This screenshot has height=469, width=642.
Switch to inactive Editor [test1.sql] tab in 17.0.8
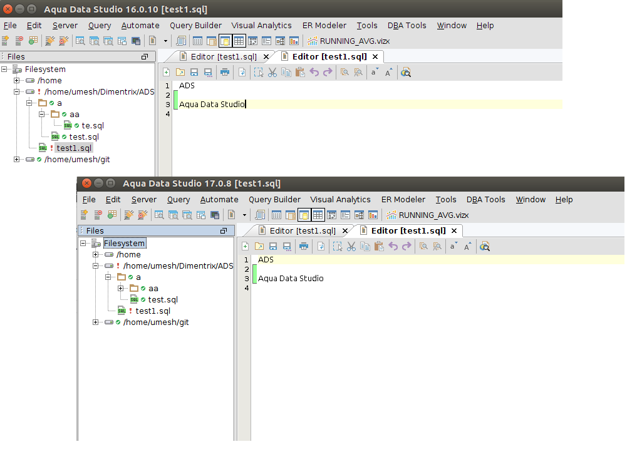point(303,230)
